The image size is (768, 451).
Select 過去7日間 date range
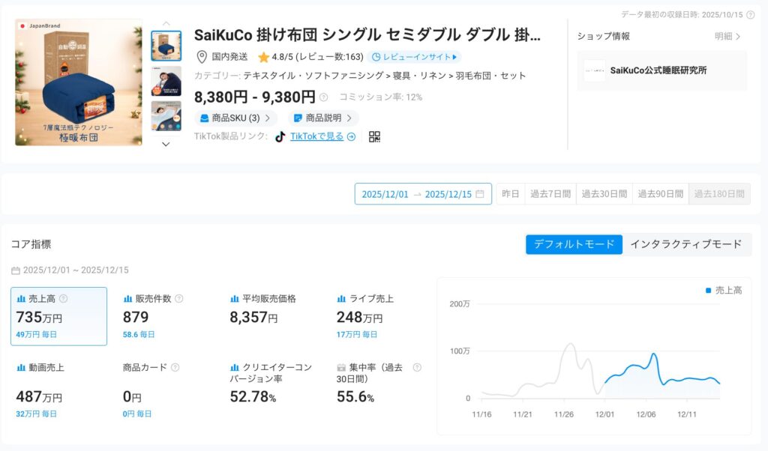[x=550, y=194]
